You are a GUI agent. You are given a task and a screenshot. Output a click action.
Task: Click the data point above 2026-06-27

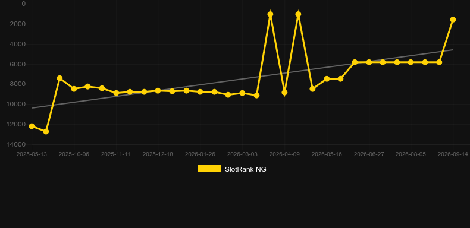(369, 62)
